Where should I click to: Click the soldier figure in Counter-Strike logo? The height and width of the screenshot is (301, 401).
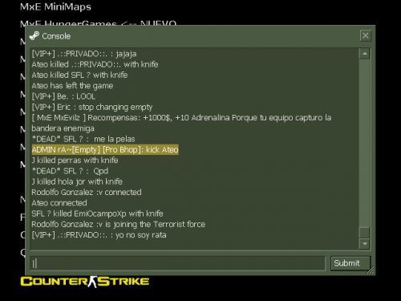92,282
